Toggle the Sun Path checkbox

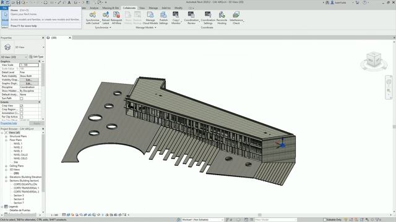(22, 99)
